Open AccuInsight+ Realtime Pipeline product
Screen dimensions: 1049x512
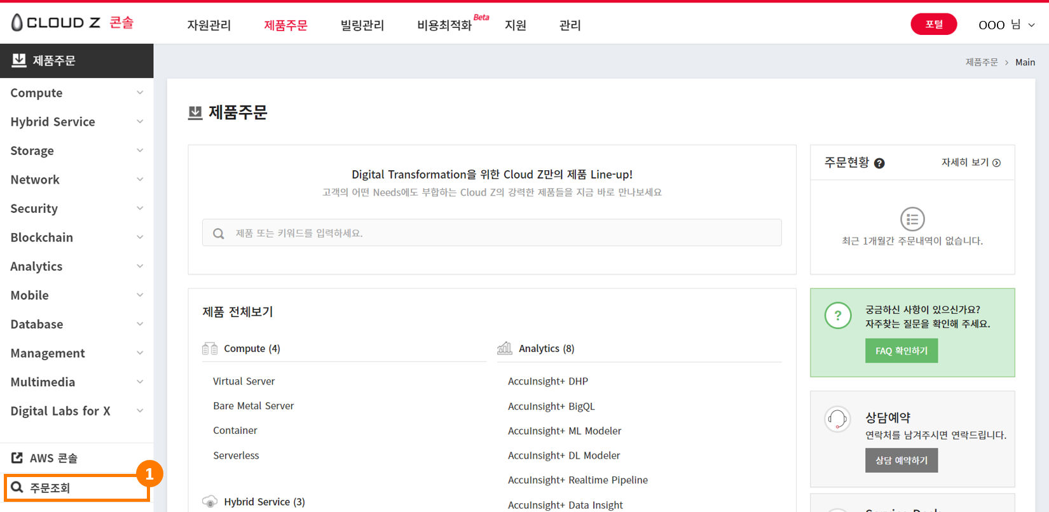[578, 480]
